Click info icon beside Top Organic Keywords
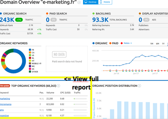This screenshot has height=119, width=168. coord(58,86)
